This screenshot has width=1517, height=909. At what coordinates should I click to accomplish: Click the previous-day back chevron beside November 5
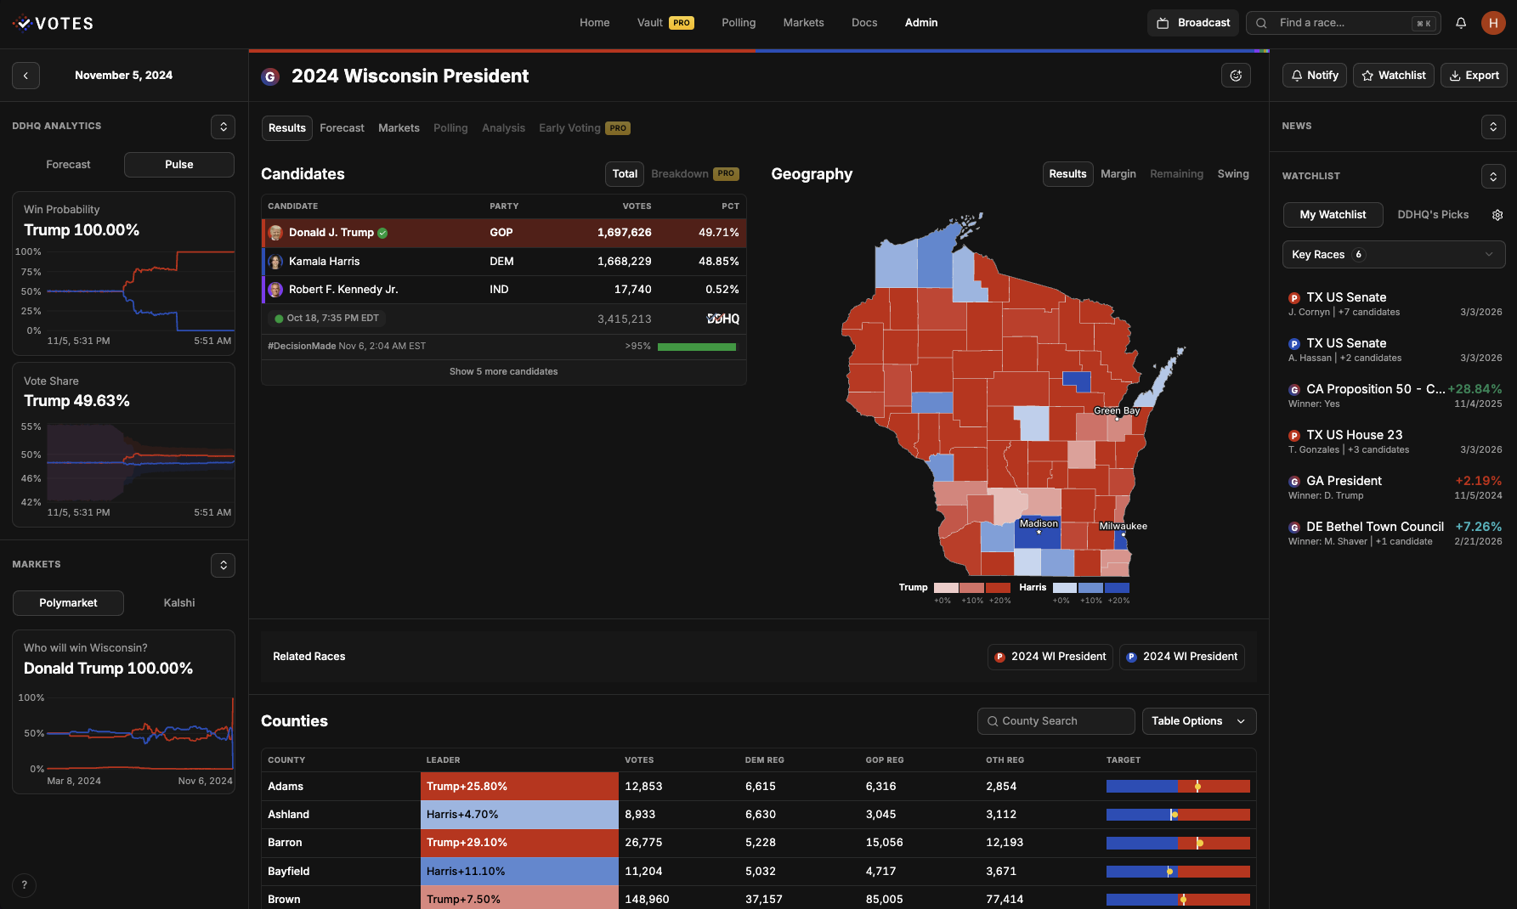click(25, 75)
